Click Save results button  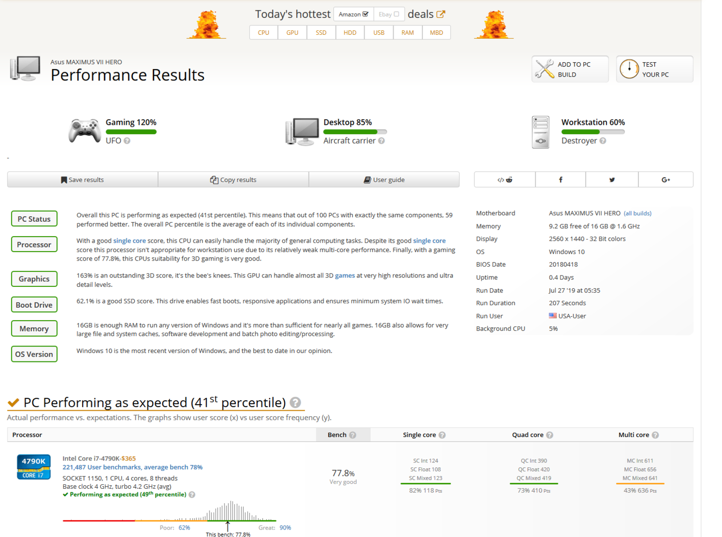83,179
